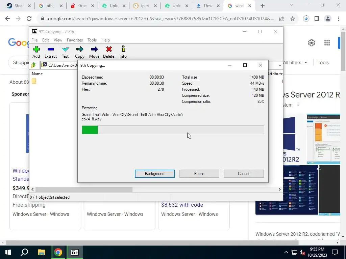Click the Chrome address bar URL

[x=161, y=19]
